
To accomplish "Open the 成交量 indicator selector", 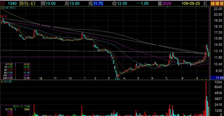I will pyautogui.click(x=7, y=81).
